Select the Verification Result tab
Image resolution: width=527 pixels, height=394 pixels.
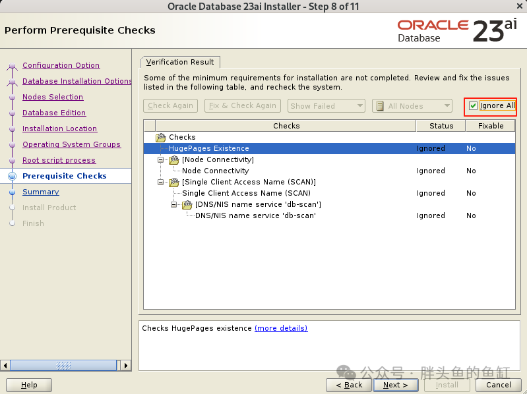(x=180, y=62)
